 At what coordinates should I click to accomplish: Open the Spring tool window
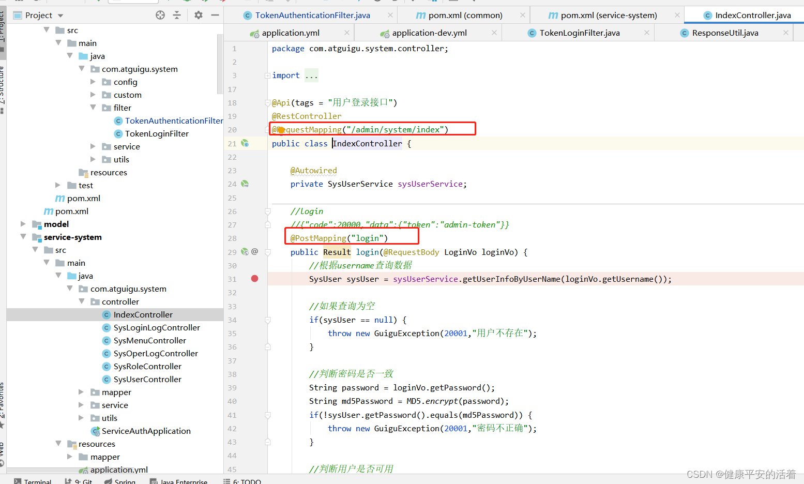(120, 481)
